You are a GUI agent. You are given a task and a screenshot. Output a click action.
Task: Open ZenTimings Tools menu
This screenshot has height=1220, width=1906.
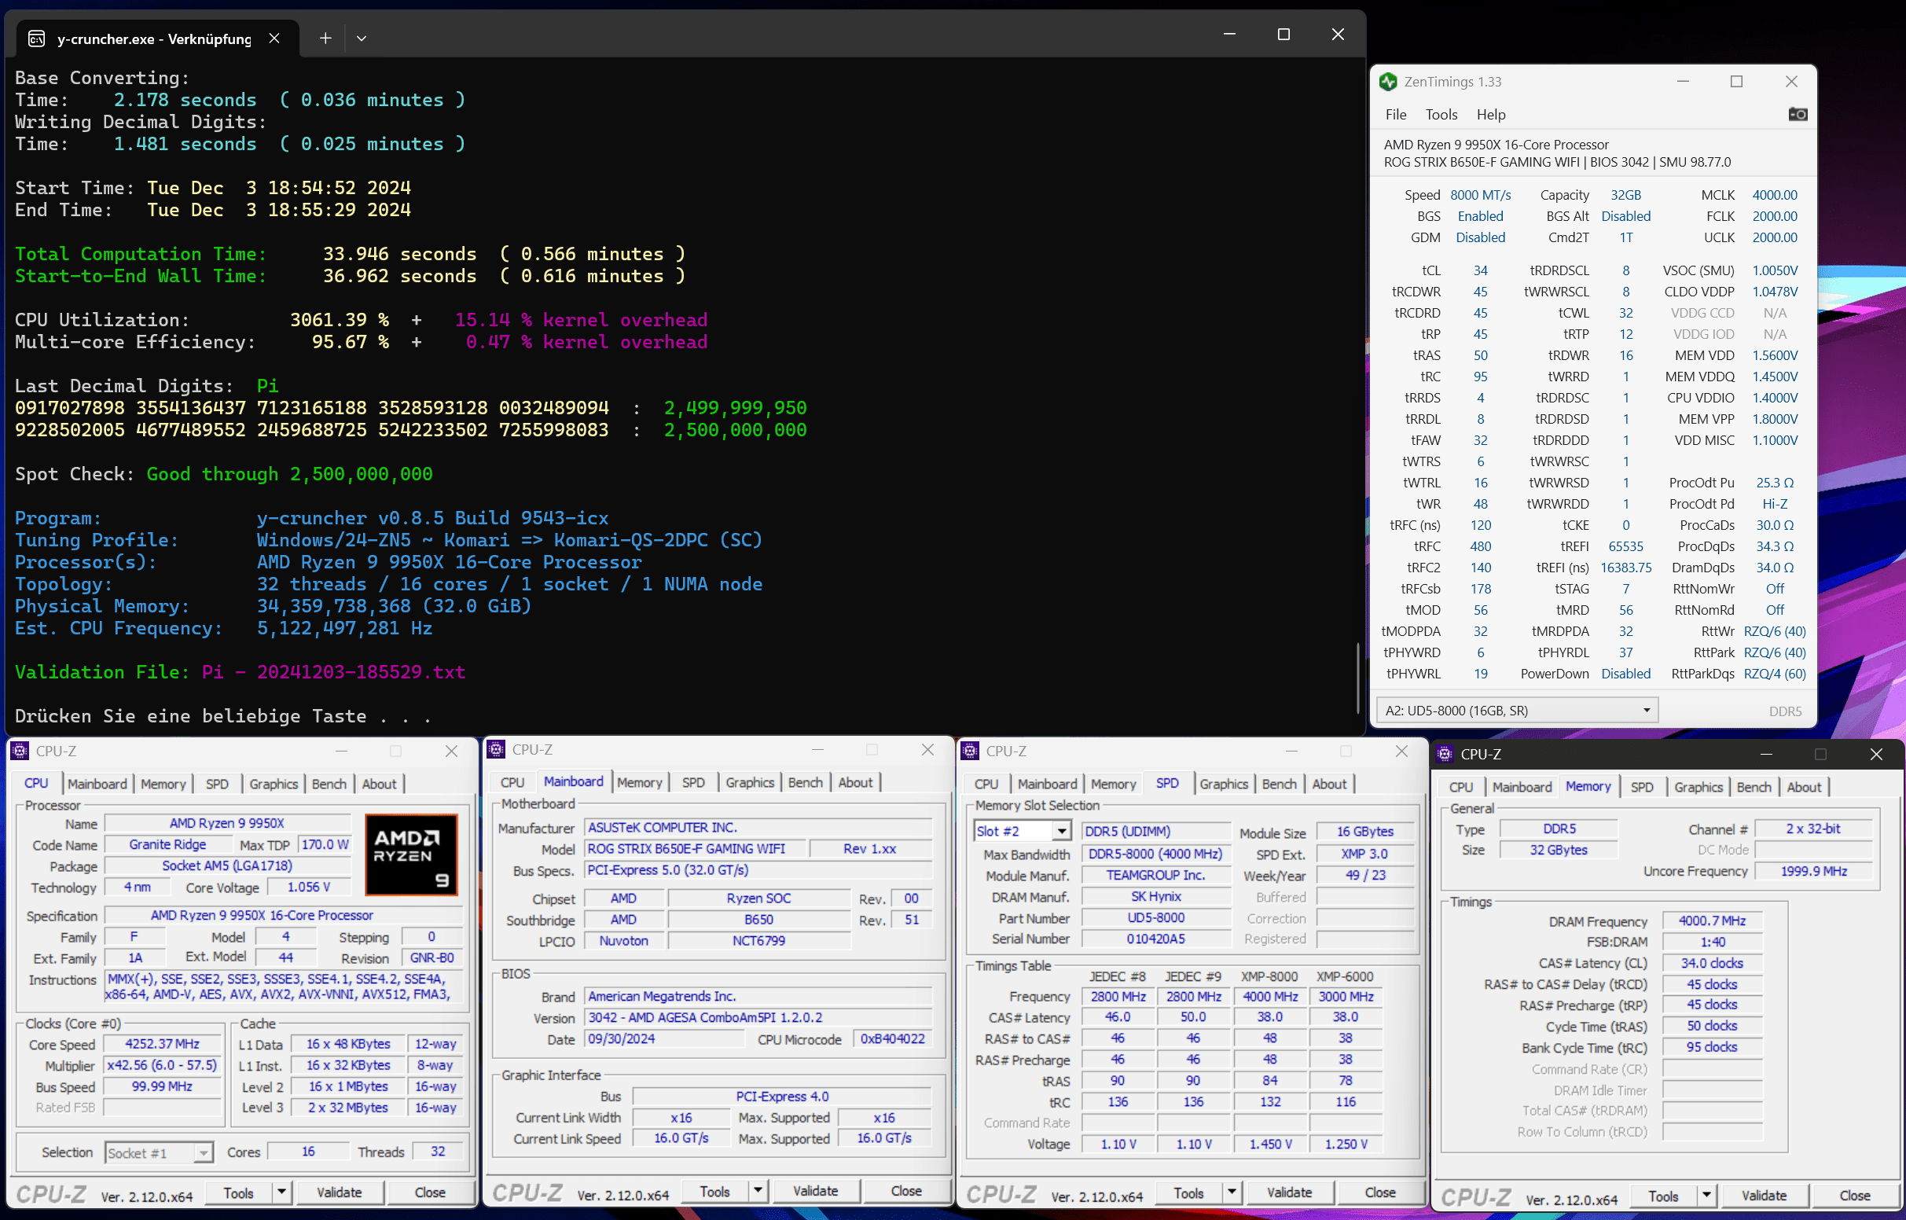pyautogui.click(x=1441, y=115)
